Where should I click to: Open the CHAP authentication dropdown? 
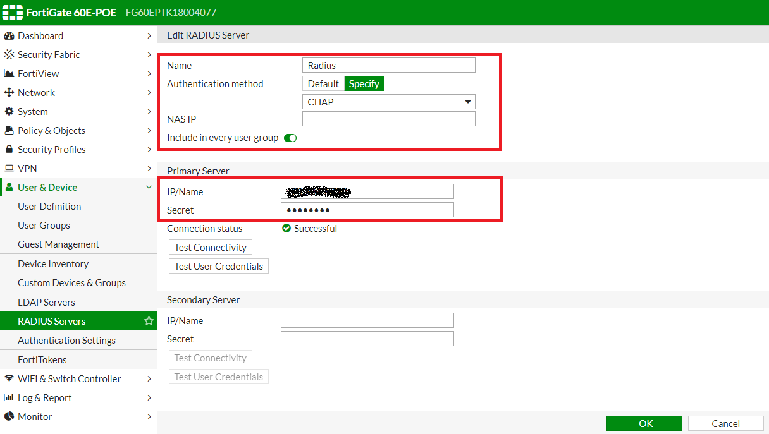[388, 102]
